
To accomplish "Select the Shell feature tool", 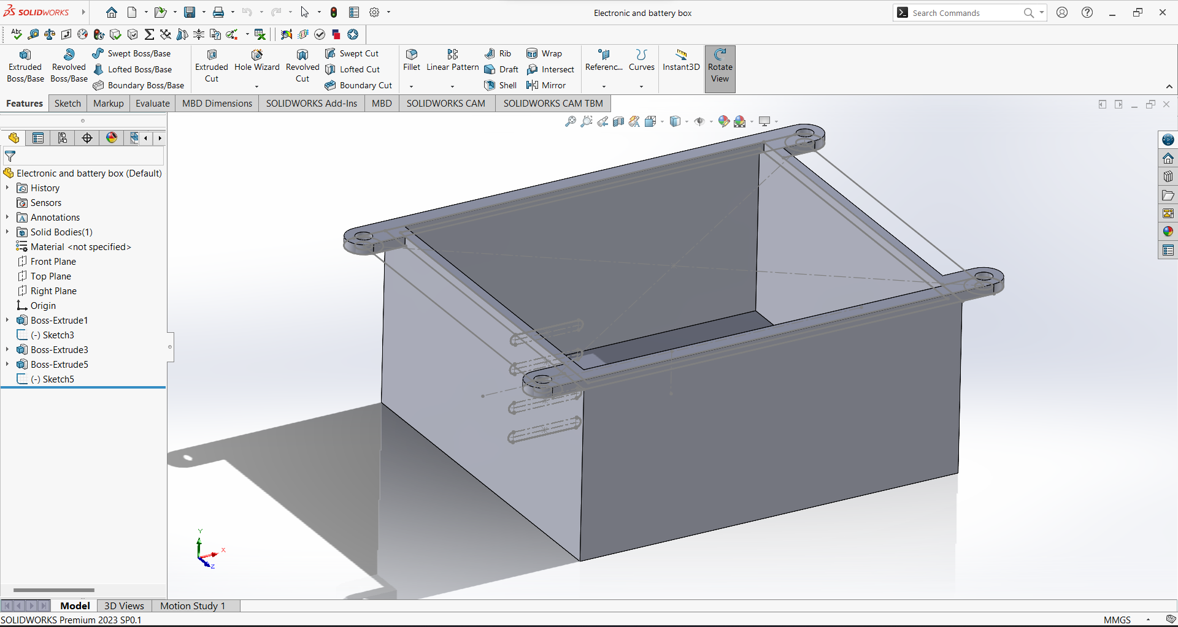I will point(501,85).
